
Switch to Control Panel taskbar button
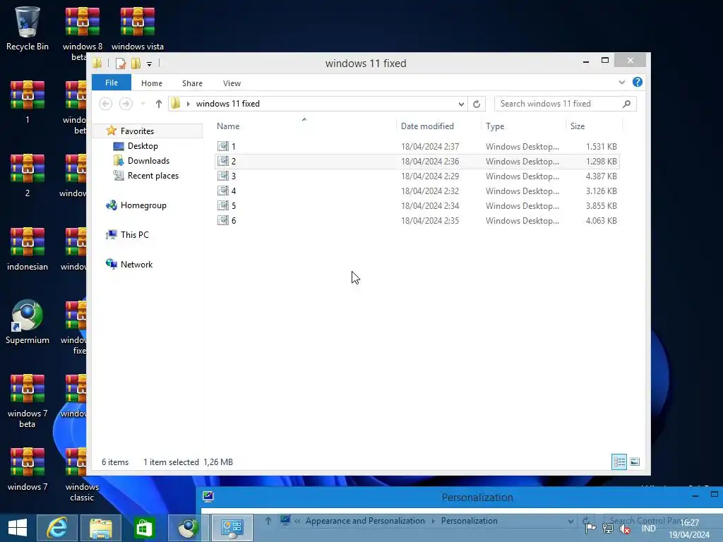tap(232, 528)
